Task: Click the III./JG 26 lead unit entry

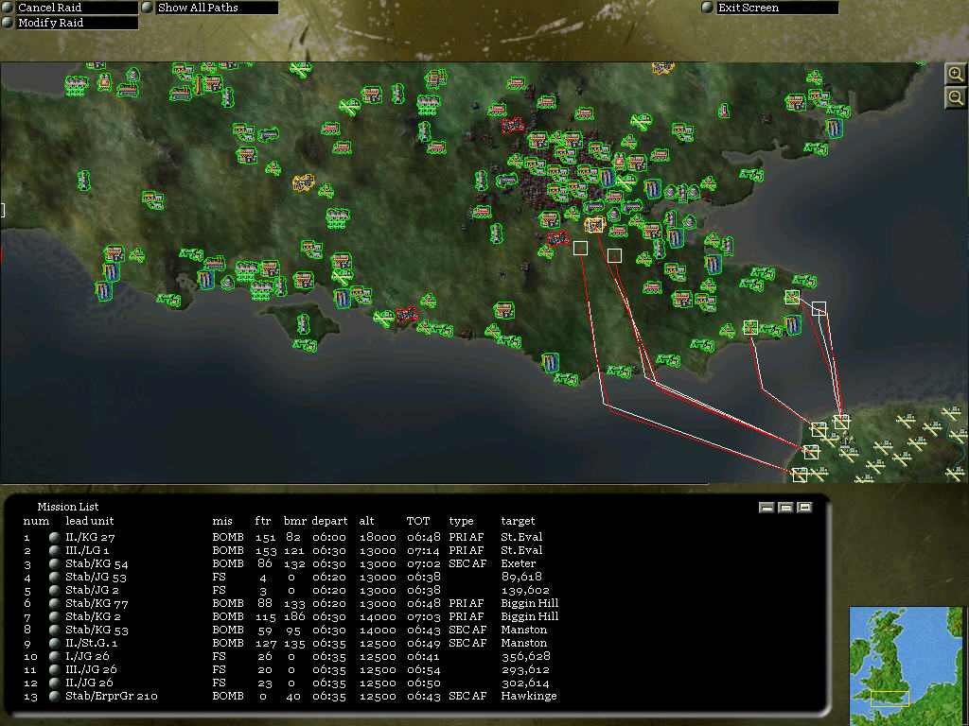Action: click(91, 670)
